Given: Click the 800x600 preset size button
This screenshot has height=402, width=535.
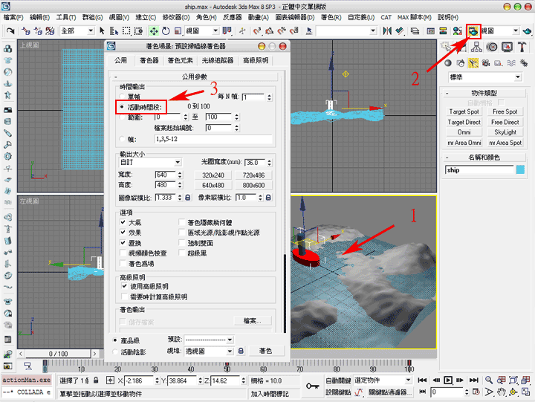Looking at the screenshot, I should click(x=253, y=185).
